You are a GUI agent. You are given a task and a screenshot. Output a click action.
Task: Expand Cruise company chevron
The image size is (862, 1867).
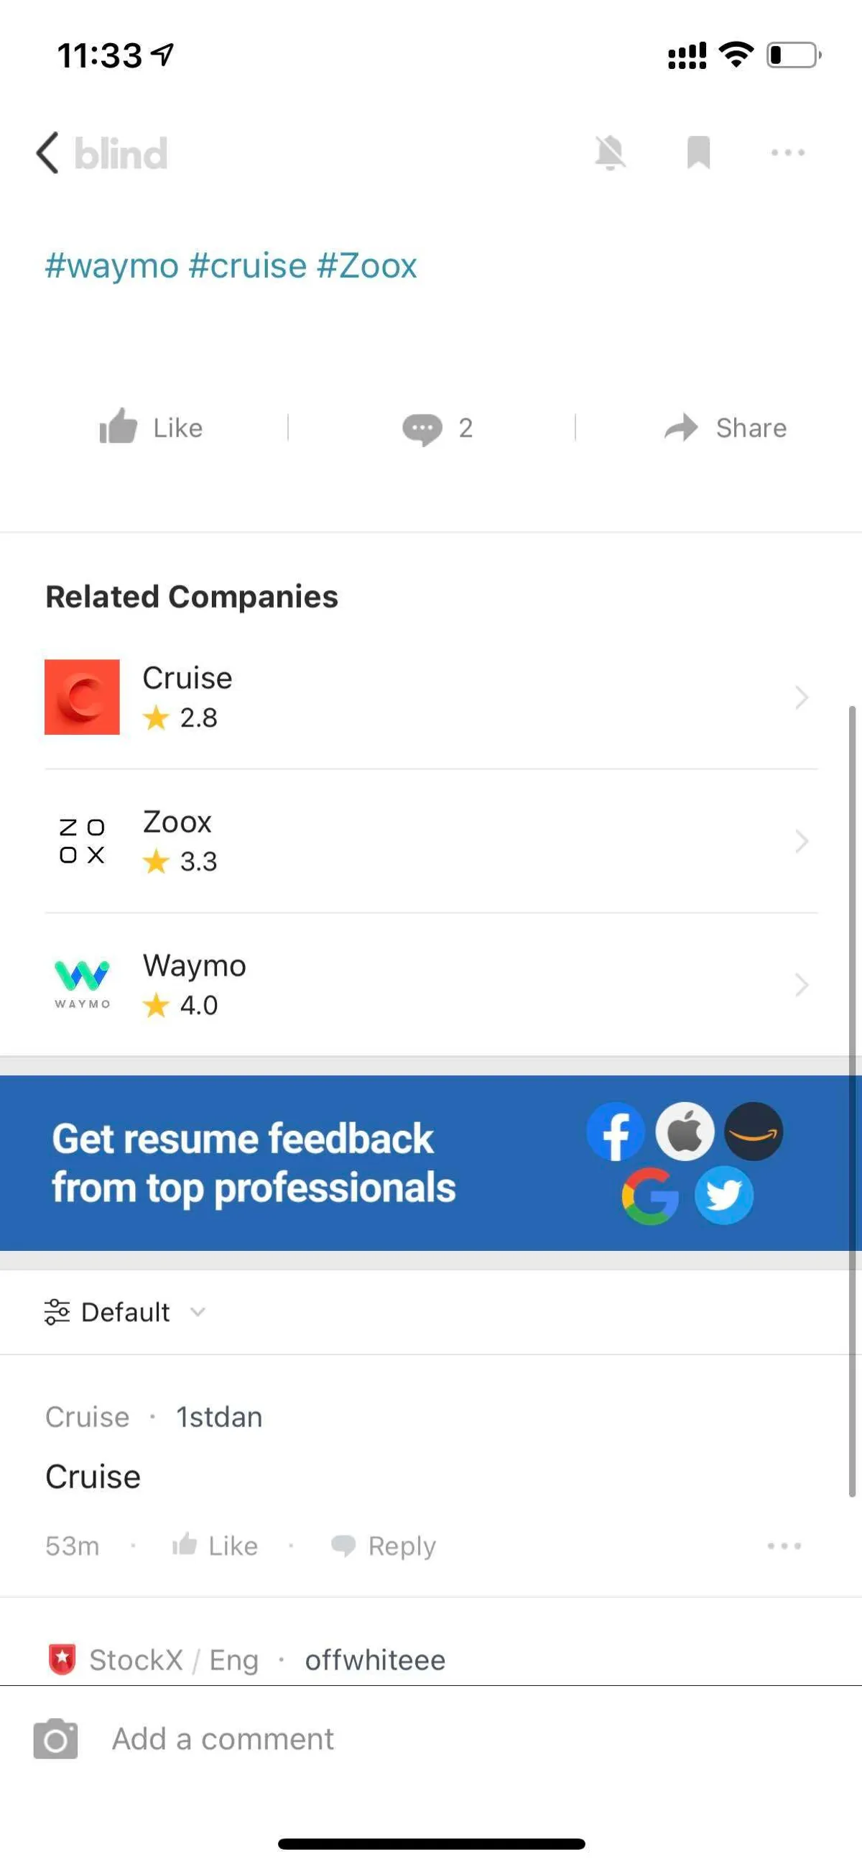800,697
